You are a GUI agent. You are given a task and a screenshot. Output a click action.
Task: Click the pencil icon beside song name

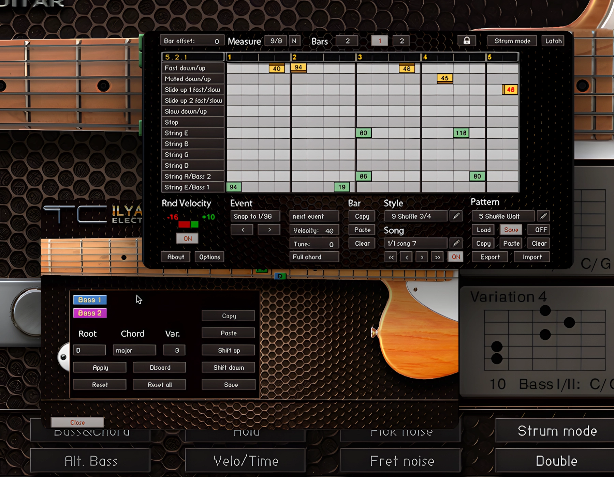456,243
